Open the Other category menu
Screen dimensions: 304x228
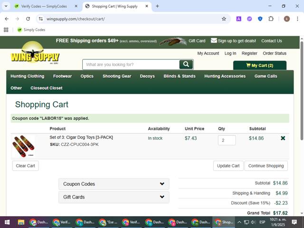(x=16, y=88)
